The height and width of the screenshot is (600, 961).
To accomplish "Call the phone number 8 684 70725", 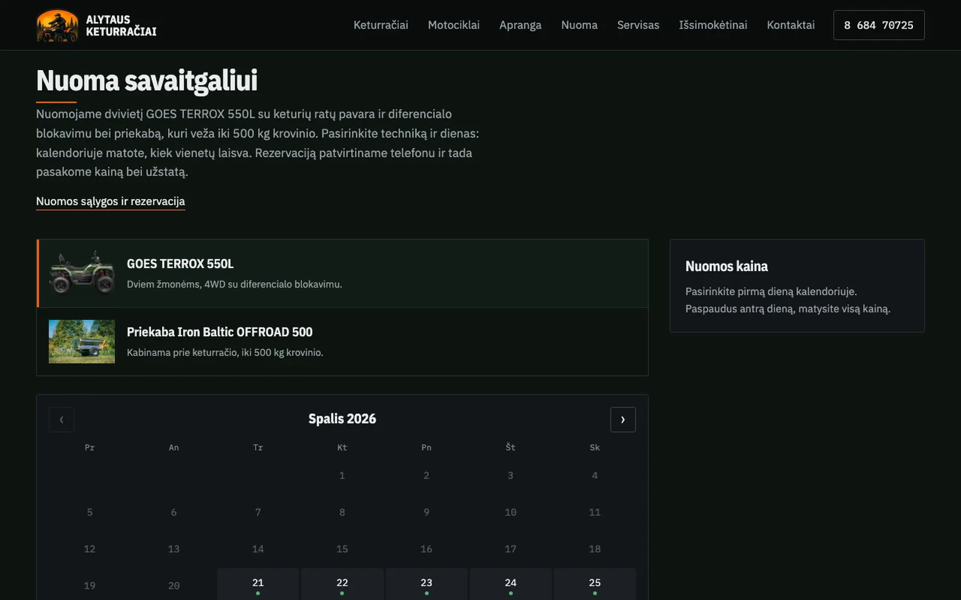I will (x=879, y=25).
